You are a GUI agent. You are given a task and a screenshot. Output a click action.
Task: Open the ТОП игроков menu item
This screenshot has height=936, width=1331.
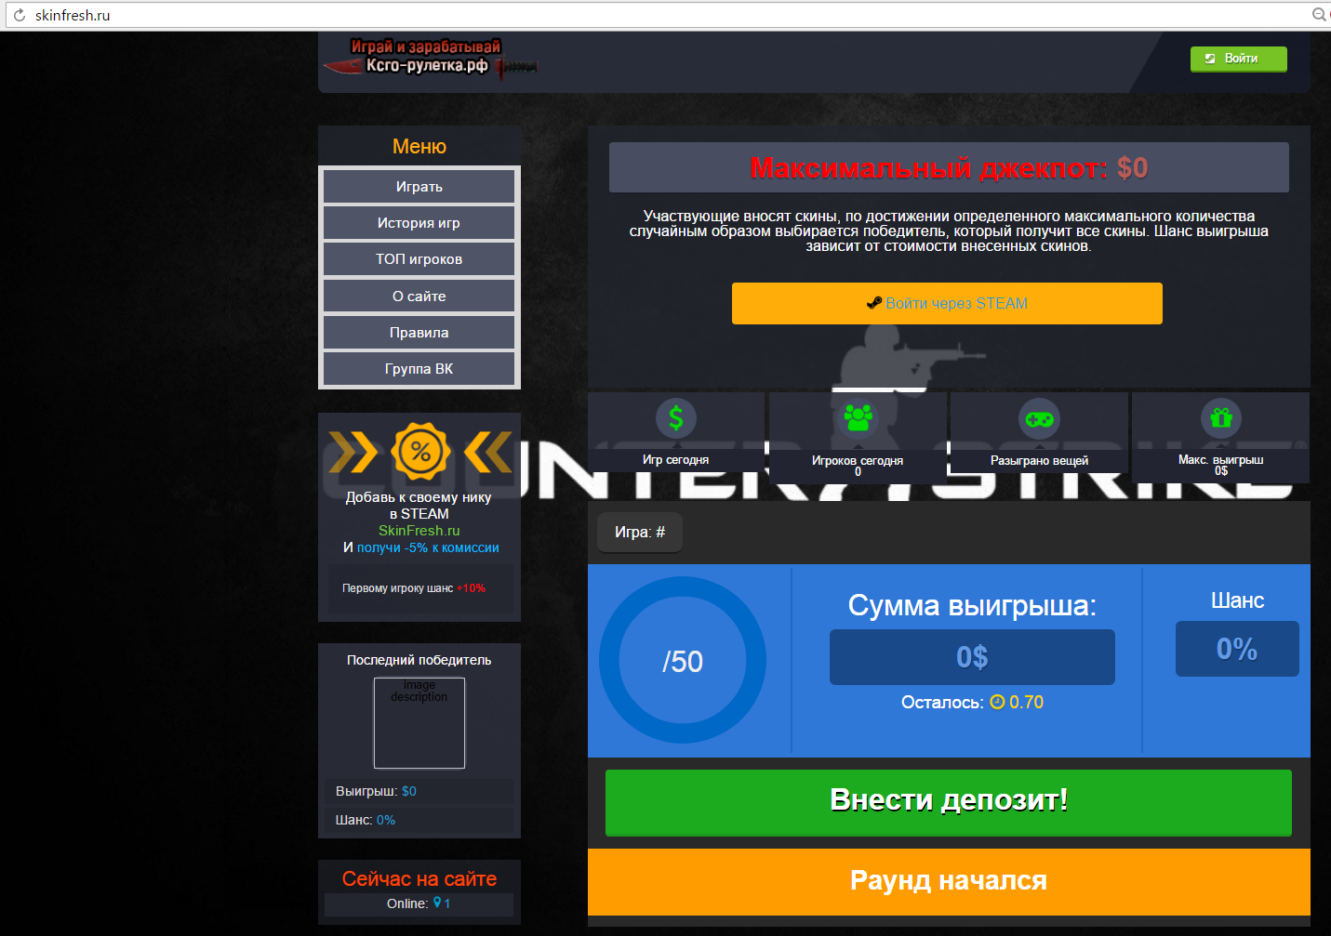tap(419, 259)
